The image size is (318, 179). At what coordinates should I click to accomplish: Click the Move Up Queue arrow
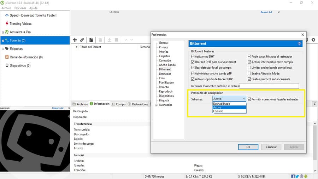point(126,40)
